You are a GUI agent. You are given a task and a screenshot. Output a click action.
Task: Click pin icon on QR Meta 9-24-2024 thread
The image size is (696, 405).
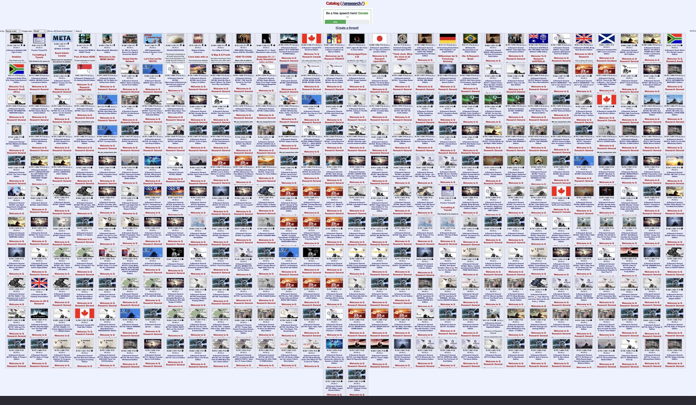(68, 44)
